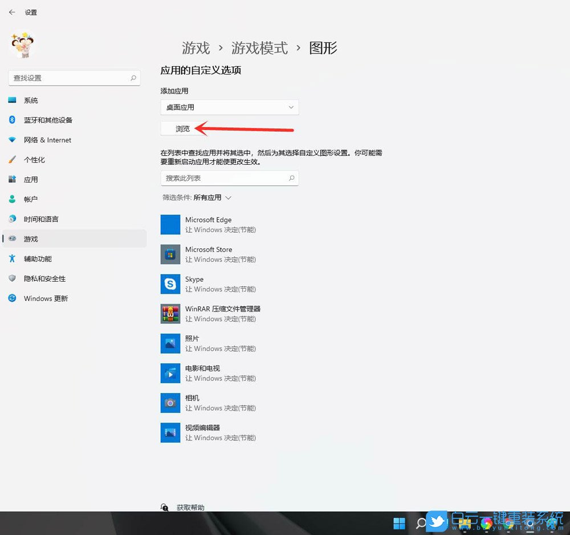Click the Microsoft Store icon in the list

(x=170, y=254)
